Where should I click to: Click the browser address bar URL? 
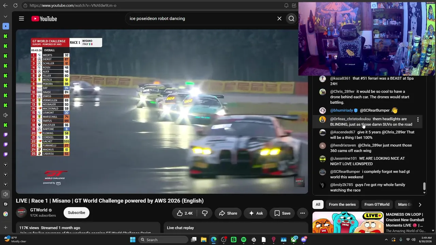point(73,5)
